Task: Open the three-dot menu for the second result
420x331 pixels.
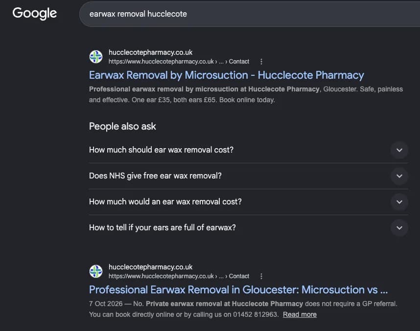Action: click(x=261, y=276)
